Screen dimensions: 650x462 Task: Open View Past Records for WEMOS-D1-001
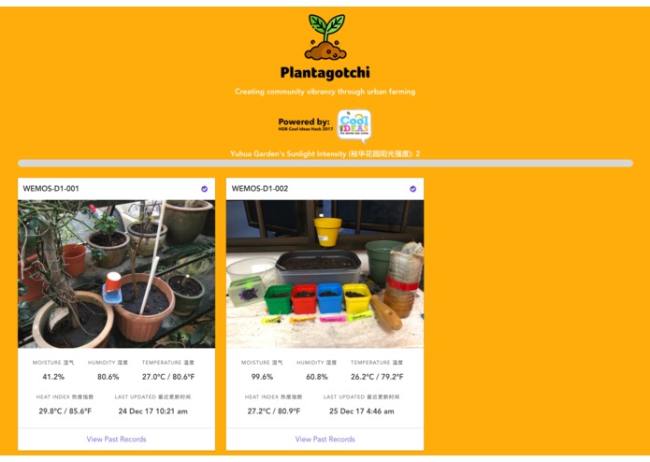(117, 440)
